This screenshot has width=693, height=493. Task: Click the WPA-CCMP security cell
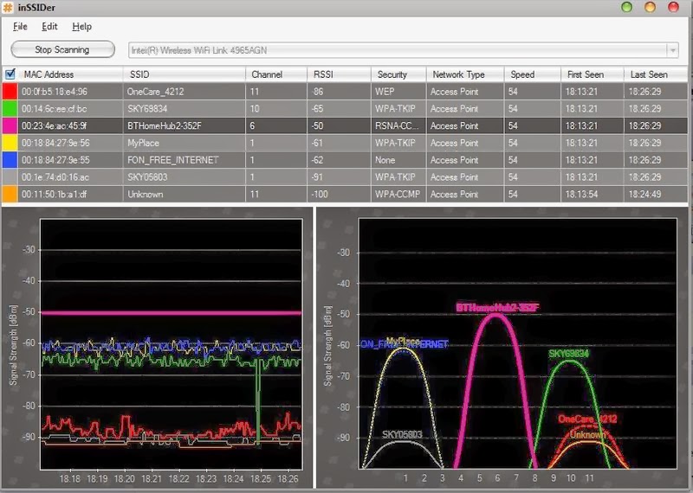coord(398,195)
